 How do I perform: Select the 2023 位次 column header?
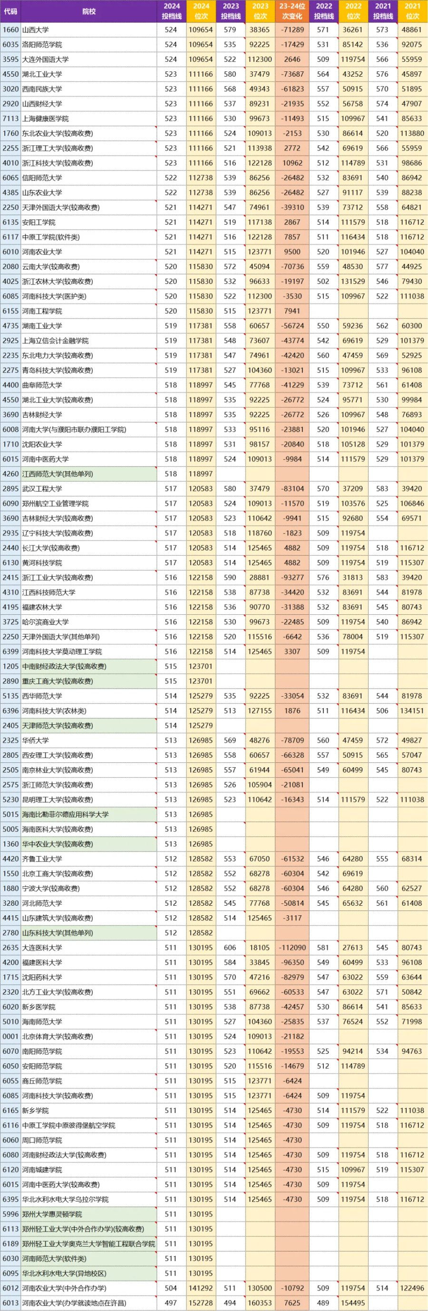(260, 11)
